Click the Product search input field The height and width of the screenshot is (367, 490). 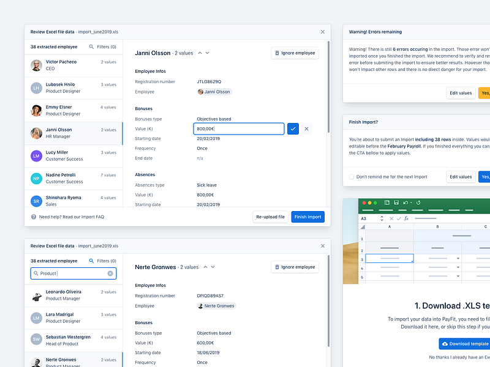click(x=73, y=273)
